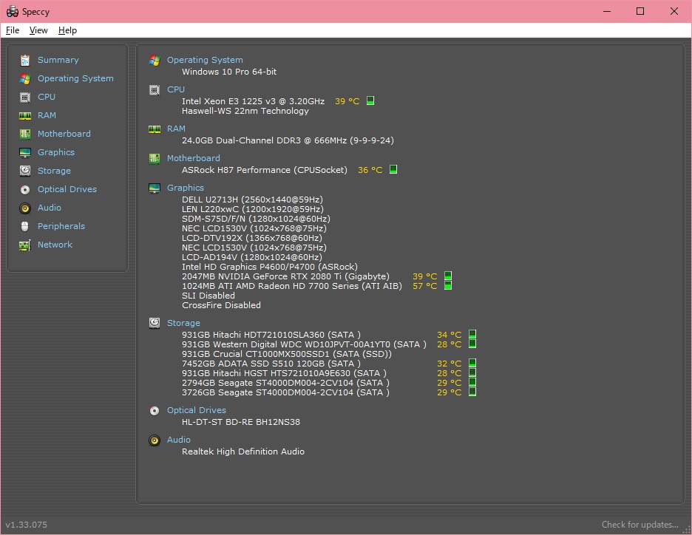
Task: Click the Motherboard heading link in summary
Action: tap(193, 158)
